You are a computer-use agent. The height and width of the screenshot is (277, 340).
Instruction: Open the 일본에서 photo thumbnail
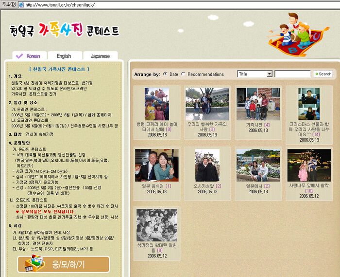pyautogui.click(x=258, y=165)
